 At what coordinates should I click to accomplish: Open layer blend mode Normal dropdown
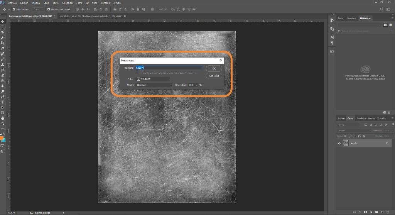(x=354, y=130)
